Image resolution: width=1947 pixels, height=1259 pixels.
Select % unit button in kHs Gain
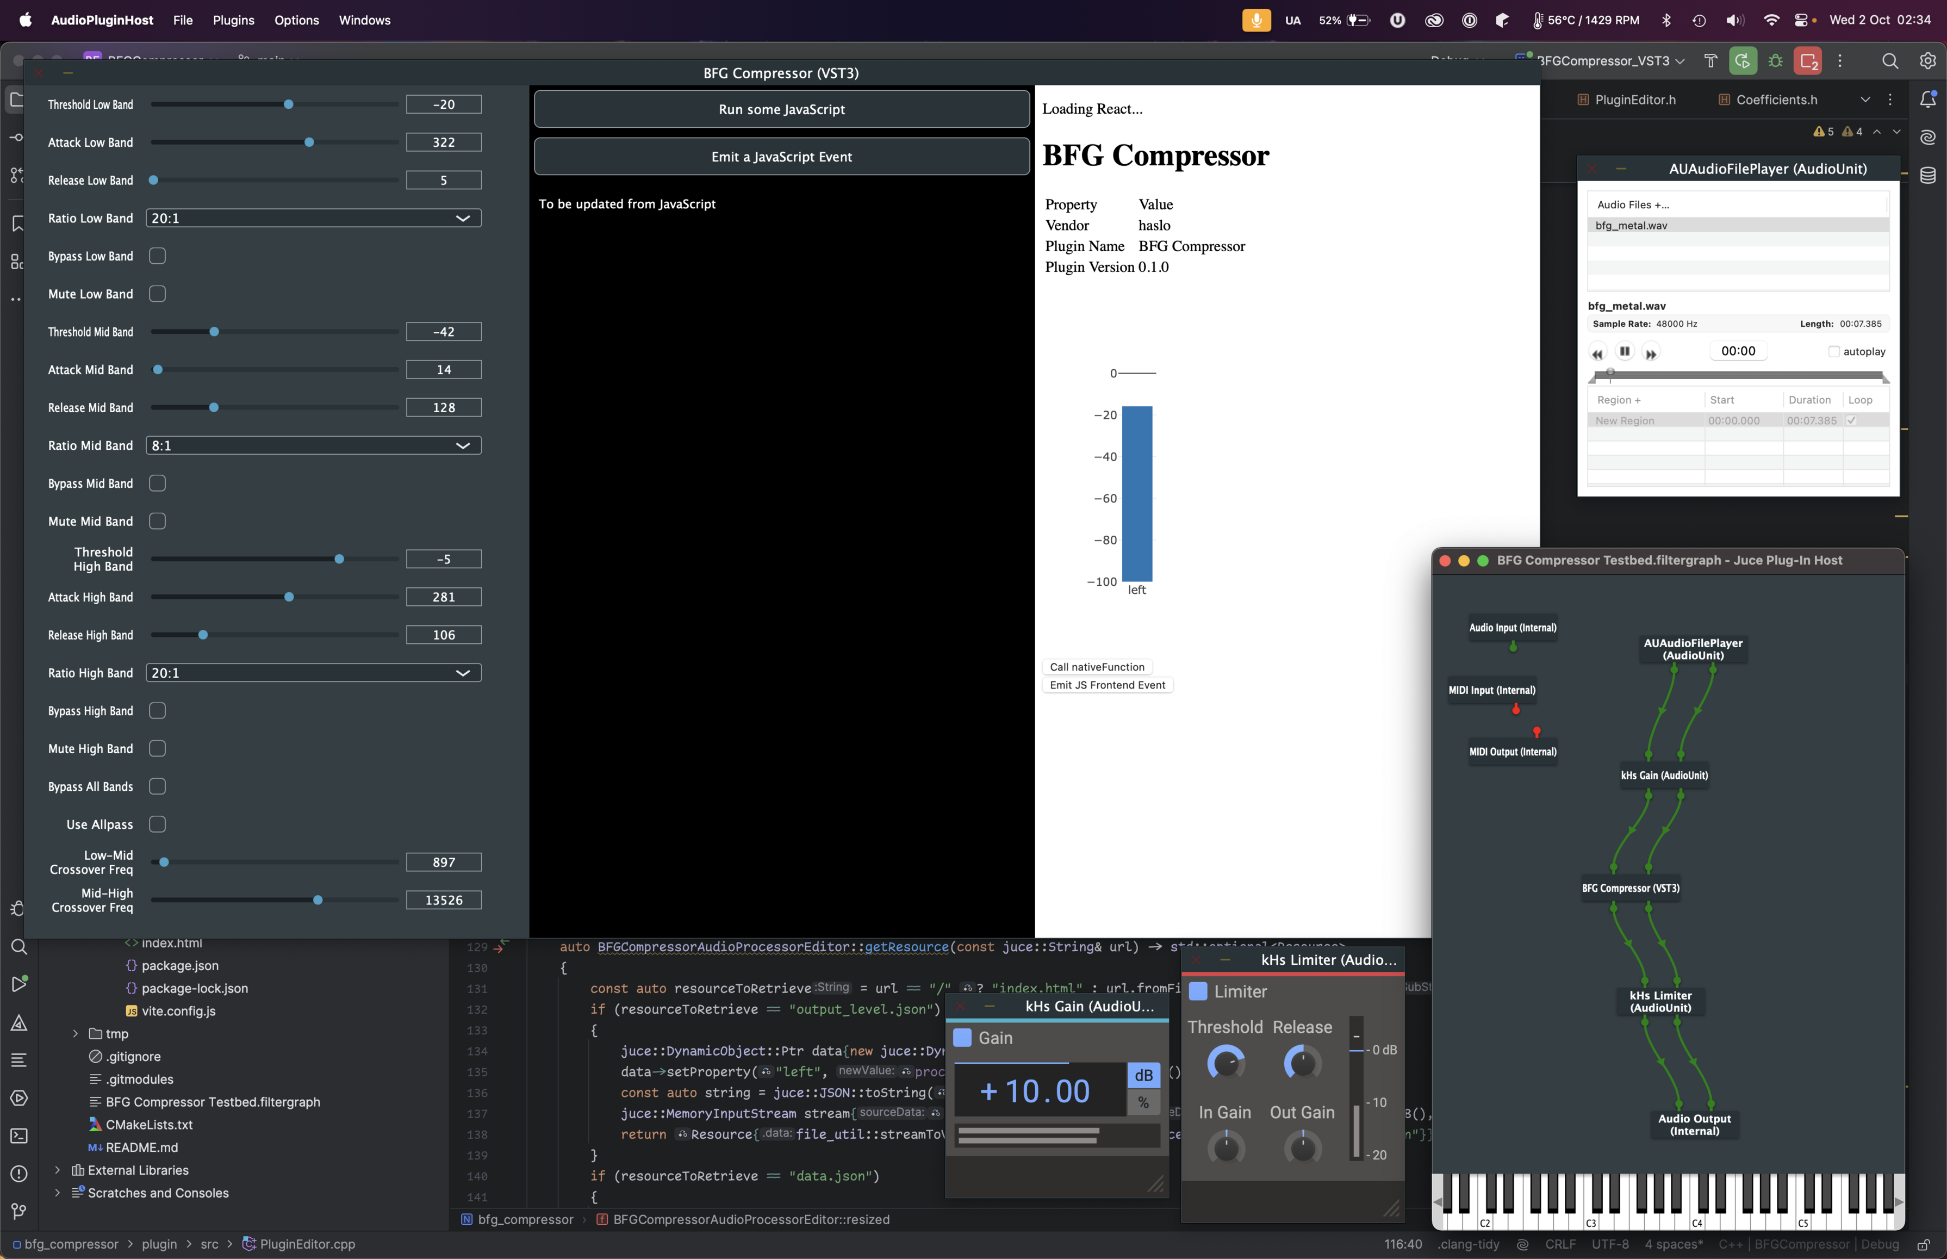pos(1143,1103)
